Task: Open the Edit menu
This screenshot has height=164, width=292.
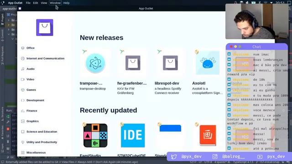Action: tap(36, 3)
